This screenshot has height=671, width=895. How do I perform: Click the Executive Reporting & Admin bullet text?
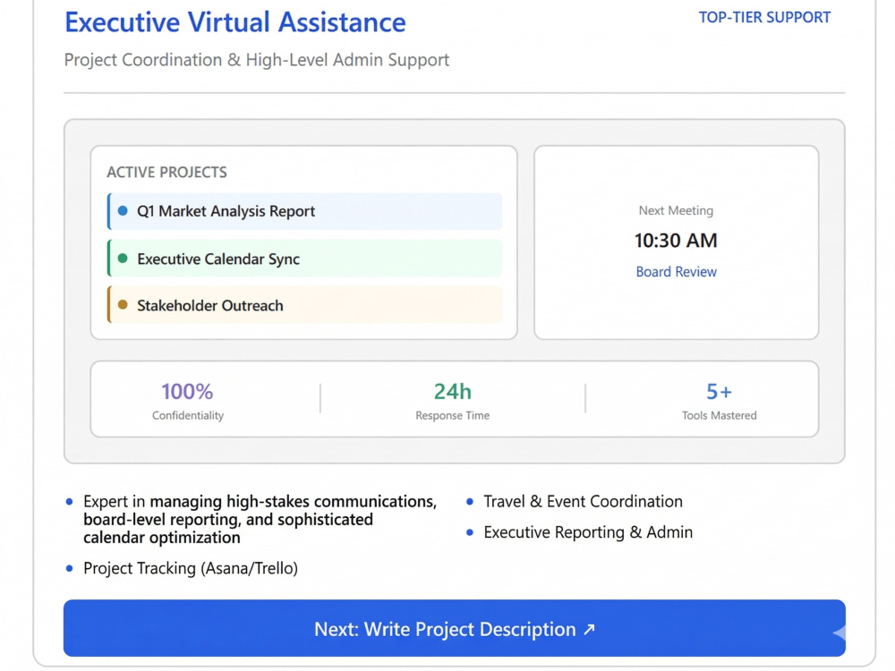(588, 532)
